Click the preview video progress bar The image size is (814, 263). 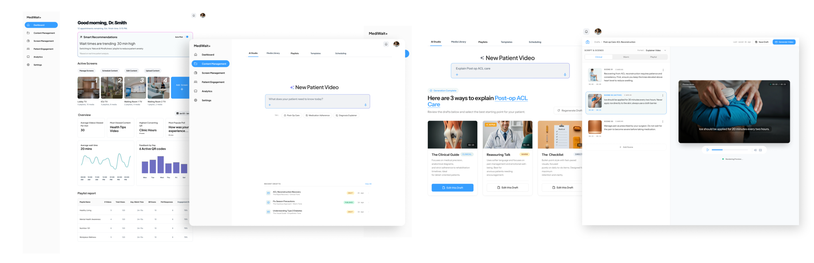click(729, 150)
